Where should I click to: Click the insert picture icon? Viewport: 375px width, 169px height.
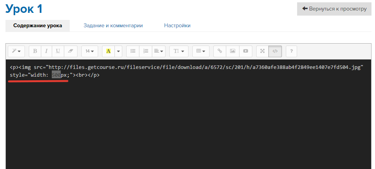pos(232,51)
